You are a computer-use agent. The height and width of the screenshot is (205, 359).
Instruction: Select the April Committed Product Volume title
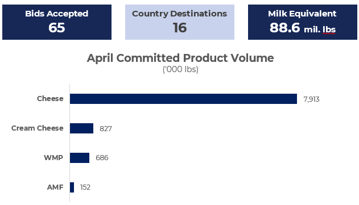180,58
